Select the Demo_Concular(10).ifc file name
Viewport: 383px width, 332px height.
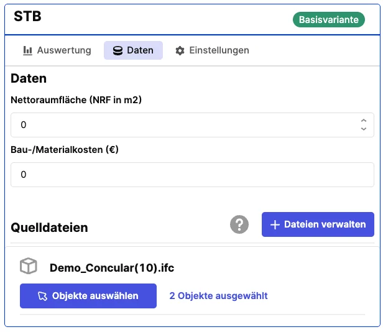tap(112, 268)
